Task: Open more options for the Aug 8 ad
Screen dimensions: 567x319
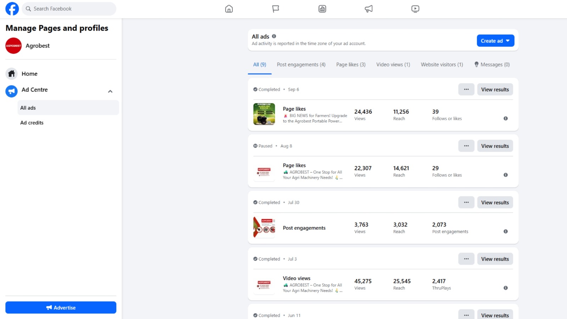Action: pyautogui.click(x=466, y=146)
